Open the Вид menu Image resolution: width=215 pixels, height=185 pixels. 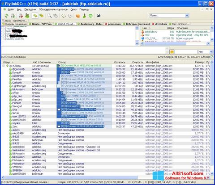tap(19, 9)
